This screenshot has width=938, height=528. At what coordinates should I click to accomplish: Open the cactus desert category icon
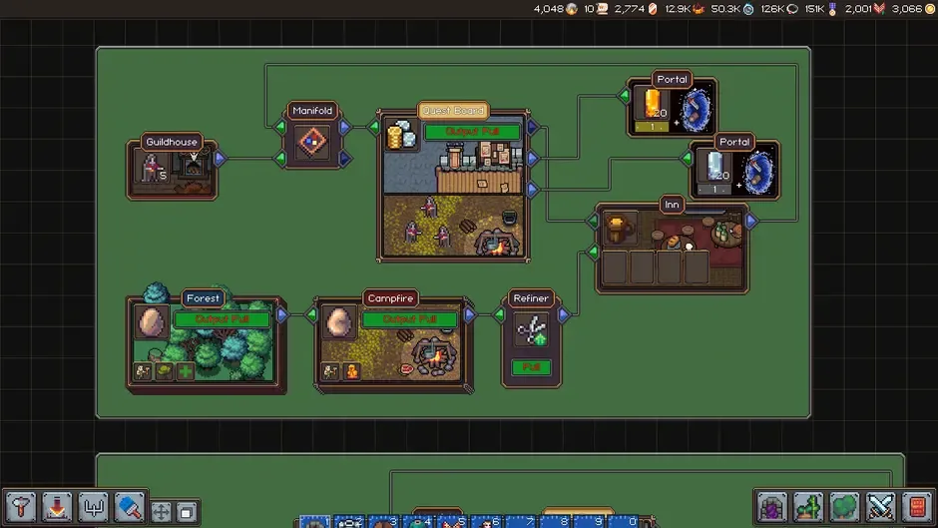point(808,508)
